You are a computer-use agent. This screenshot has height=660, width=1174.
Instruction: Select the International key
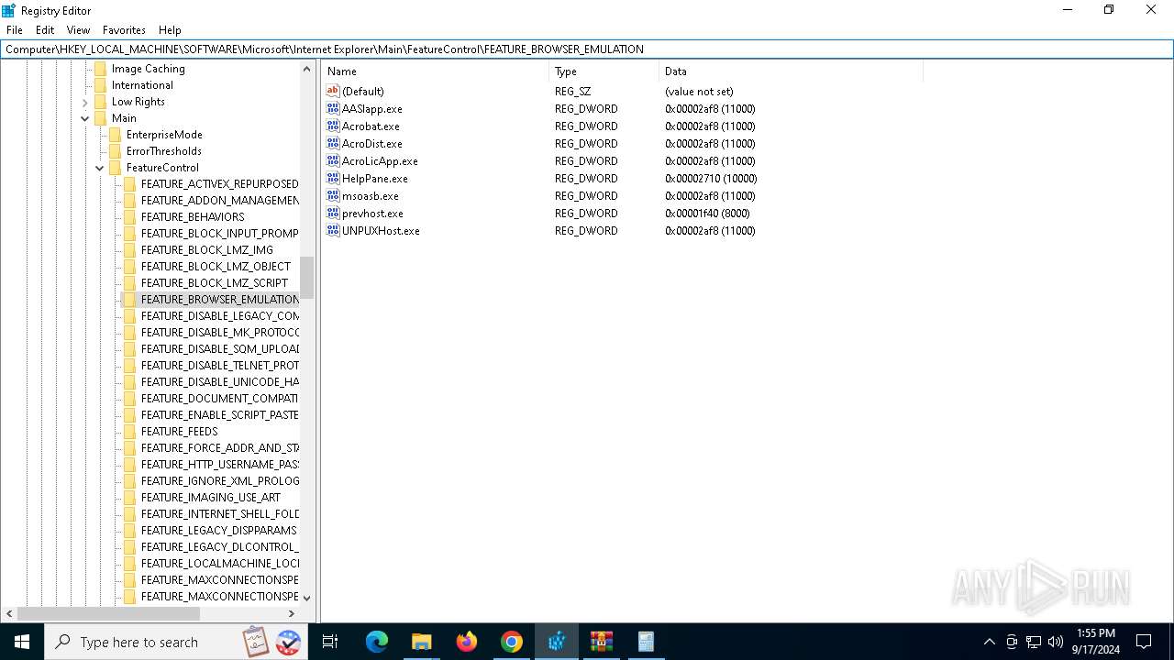pyautogui.click(x=142, y=85)
